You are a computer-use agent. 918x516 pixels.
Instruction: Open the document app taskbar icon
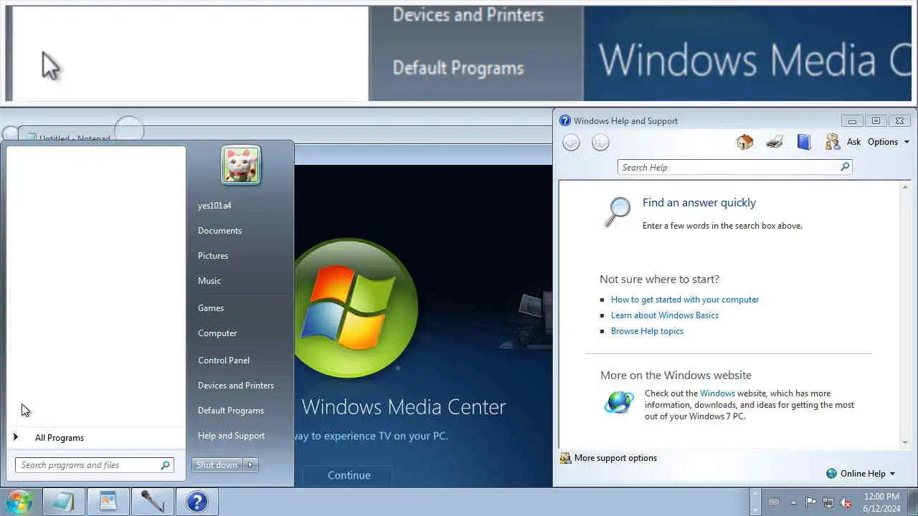pos(108,501)
